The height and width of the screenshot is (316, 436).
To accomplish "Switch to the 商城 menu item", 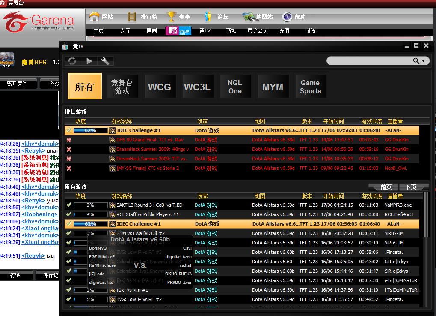I will (x=231, y=31).
